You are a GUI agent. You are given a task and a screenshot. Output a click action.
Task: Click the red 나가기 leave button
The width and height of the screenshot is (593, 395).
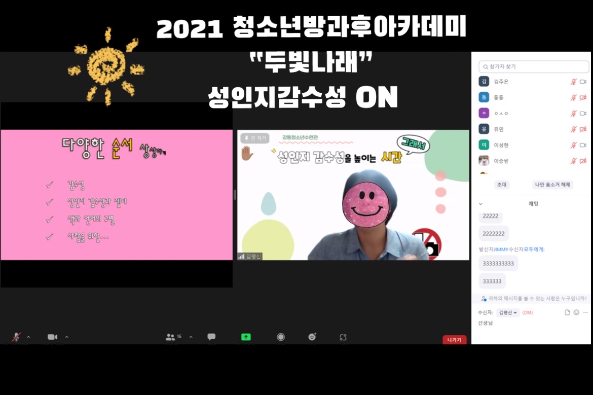pyautogui.click(x=454, y=340)
